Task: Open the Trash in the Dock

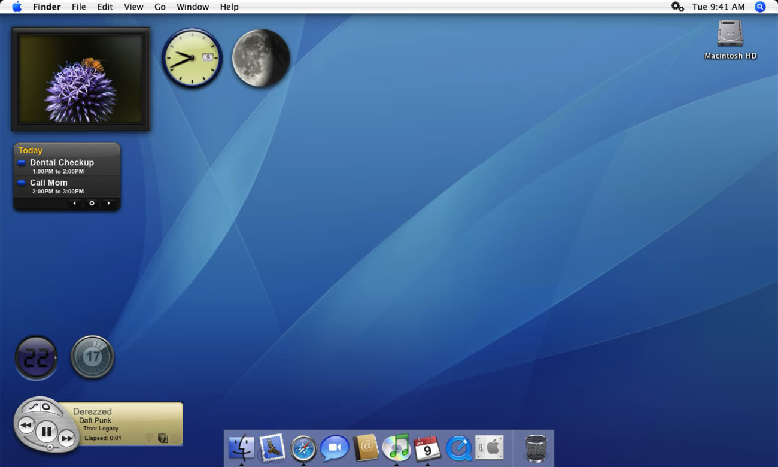Action: [x=536, y=448]
